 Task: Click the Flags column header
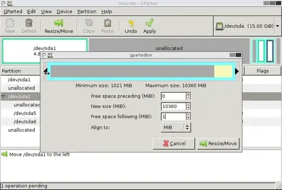263,71
